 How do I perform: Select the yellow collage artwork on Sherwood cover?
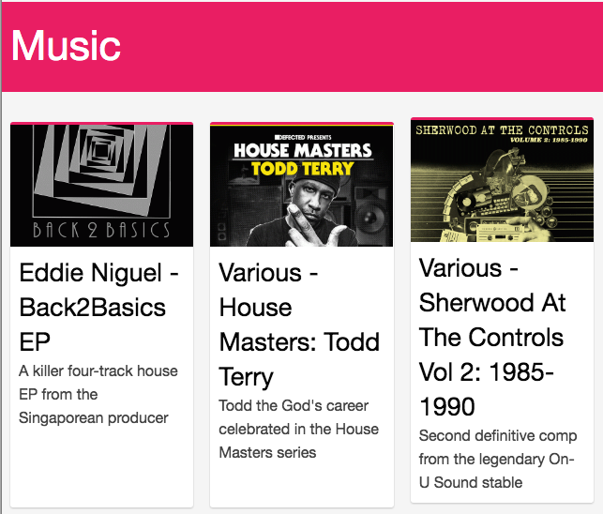(502, 183)
